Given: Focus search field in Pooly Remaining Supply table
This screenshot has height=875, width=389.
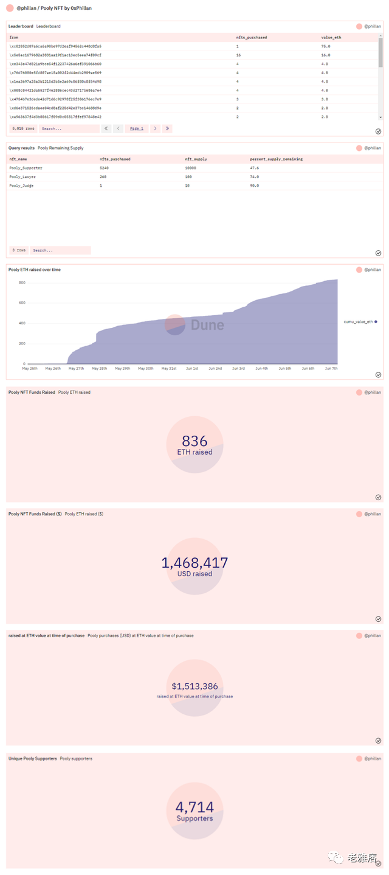Looking at the screenshot, I should (x=60, y=250).
